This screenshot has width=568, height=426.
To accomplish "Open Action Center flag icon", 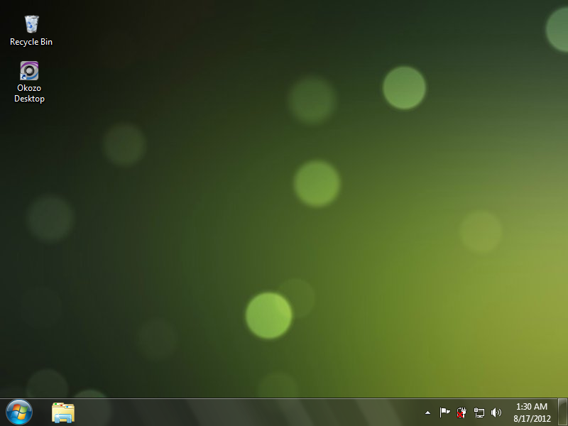I will pos(444,413).
